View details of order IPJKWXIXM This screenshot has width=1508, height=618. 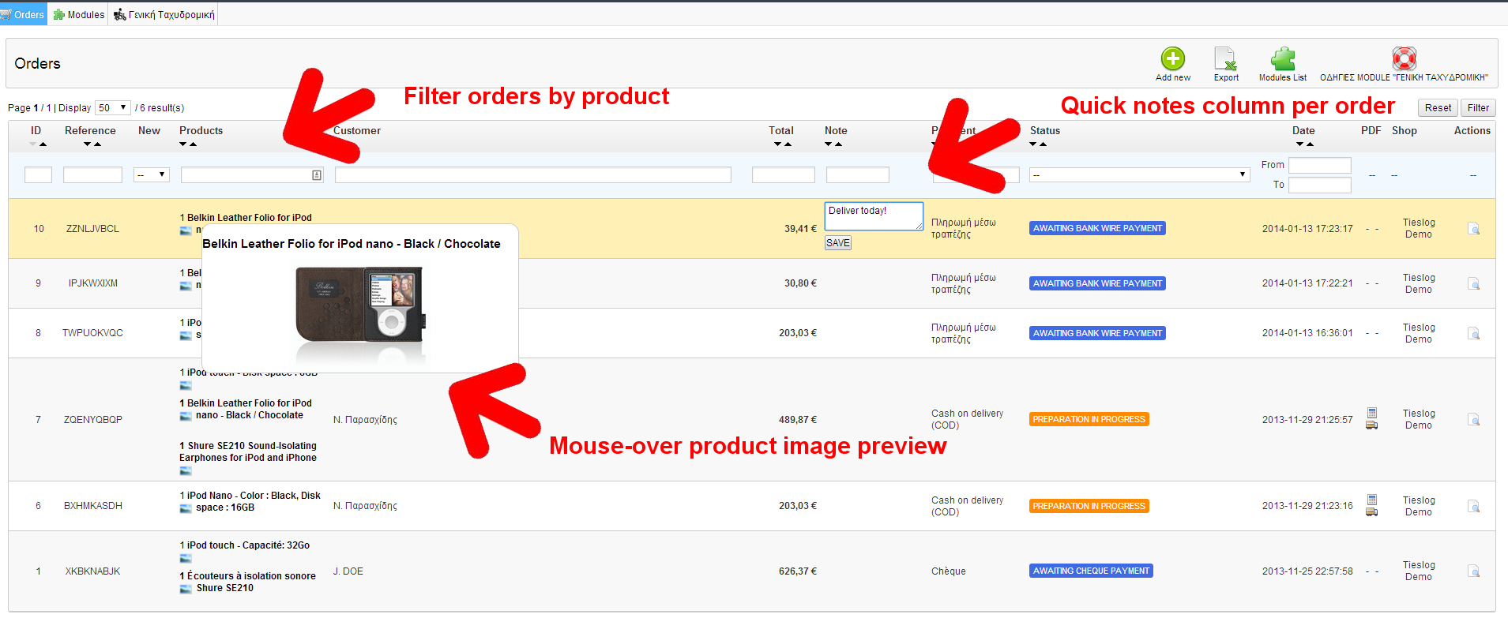(x=1473, y=283)
